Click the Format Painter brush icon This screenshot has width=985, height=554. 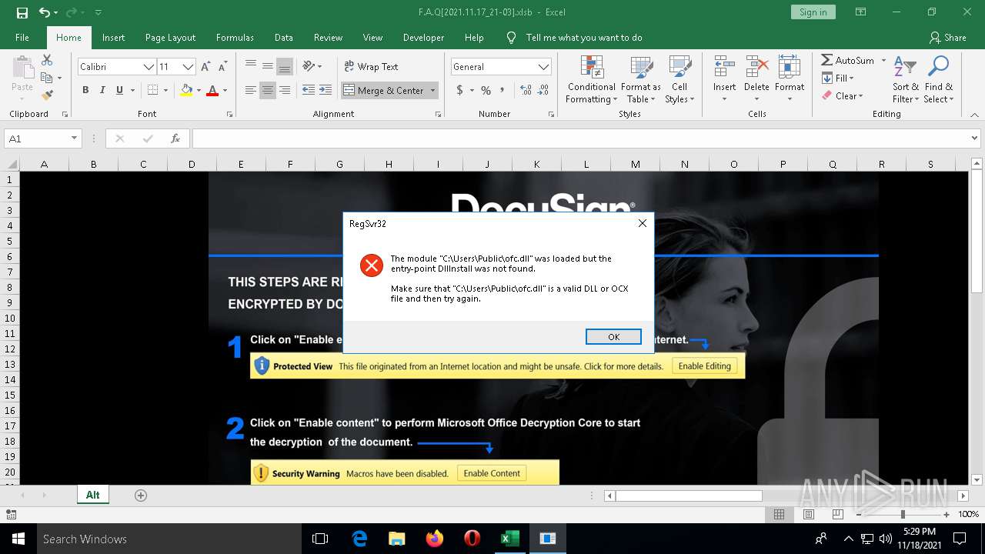(47, 95)
